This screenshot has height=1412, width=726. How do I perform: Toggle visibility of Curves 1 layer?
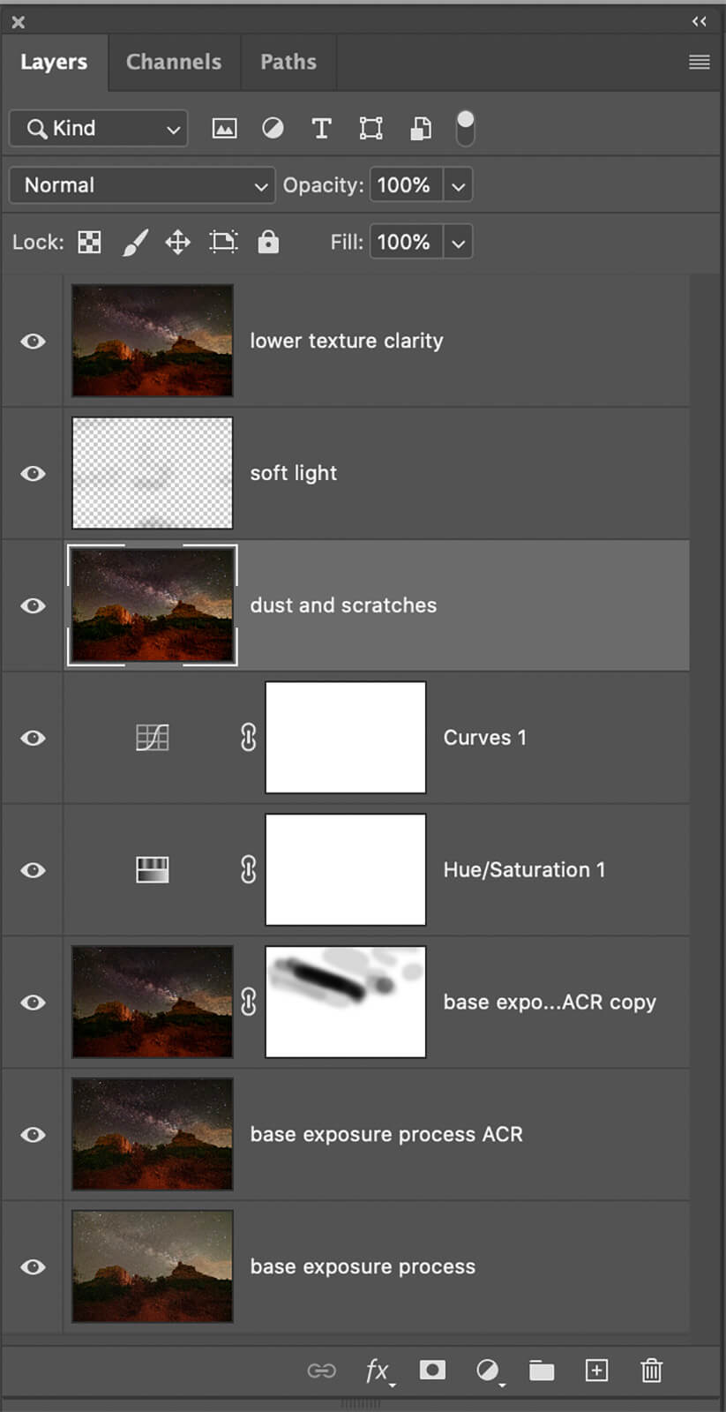tap(33, 738)
